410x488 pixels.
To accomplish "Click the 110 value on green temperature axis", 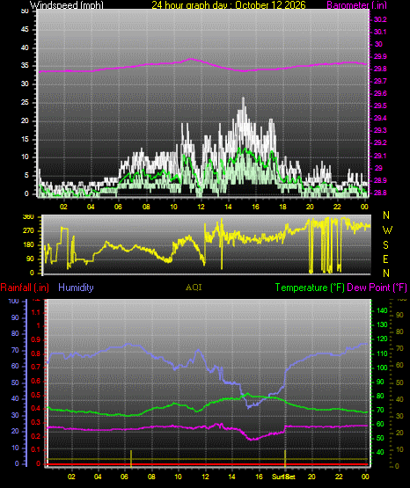I will [383, 353].
